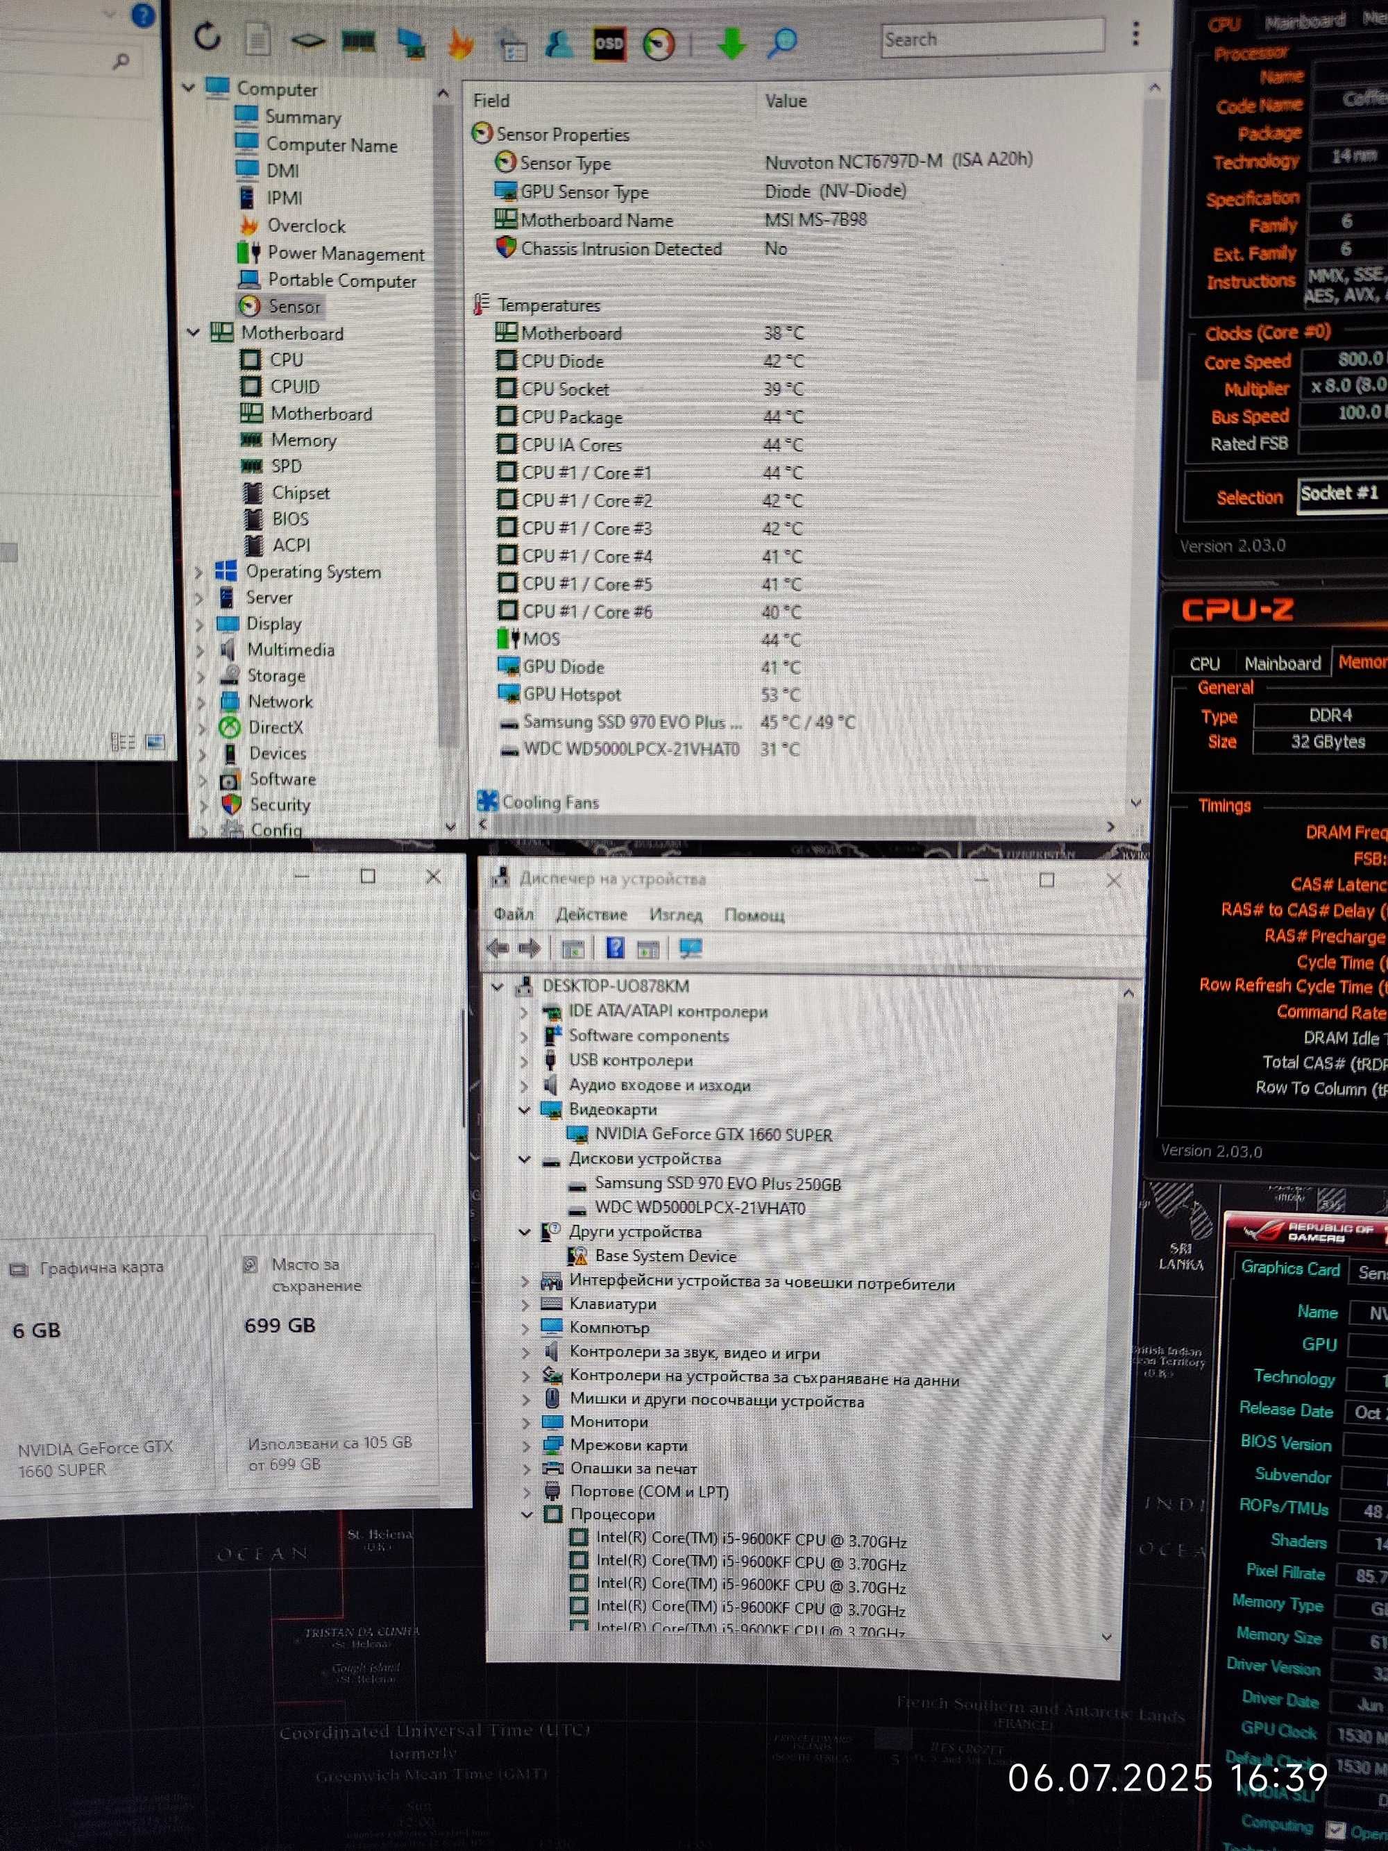
Task: Click the Forward arrow in Device Manager toolbar
Action: point(530,948)
